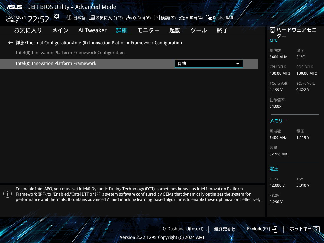The image size is (324, 243).
Task: Click the 12.000 V voltage value
Action: coord(277,185)
